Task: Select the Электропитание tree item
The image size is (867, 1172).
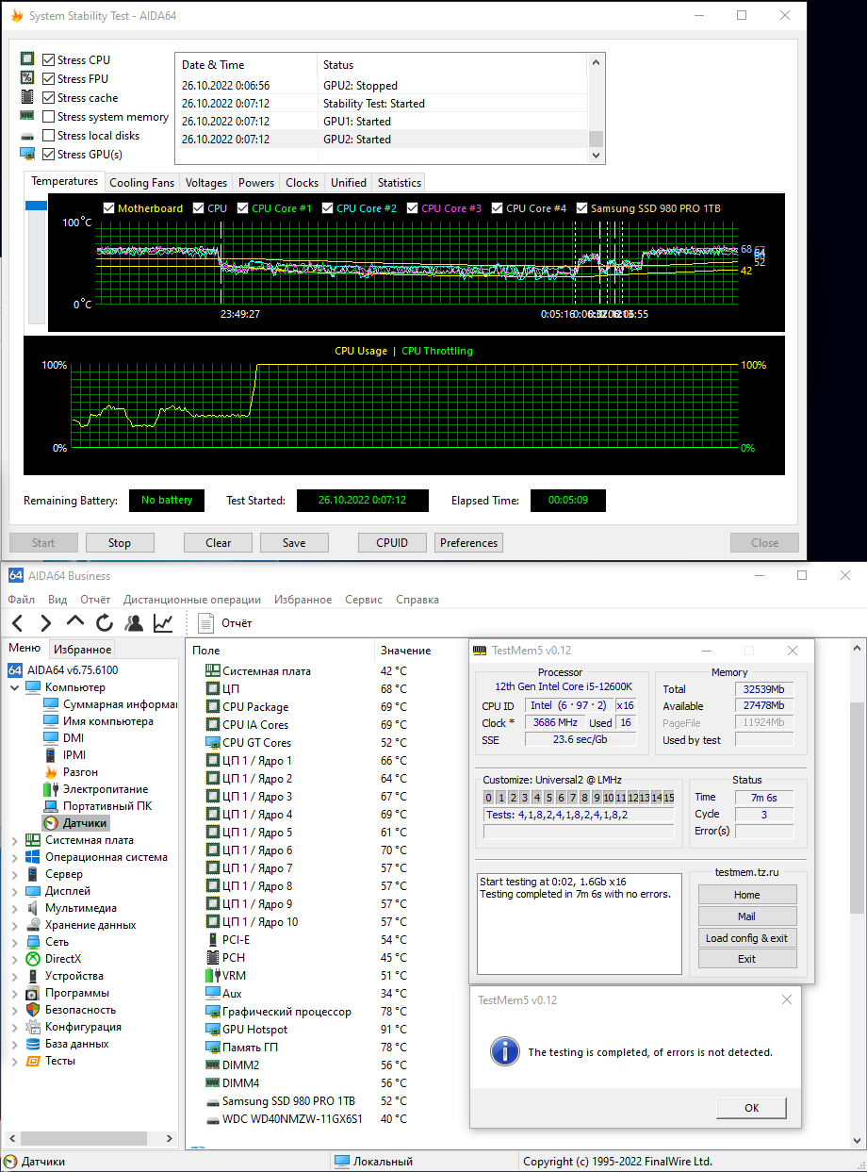Action: coord(97,789)
